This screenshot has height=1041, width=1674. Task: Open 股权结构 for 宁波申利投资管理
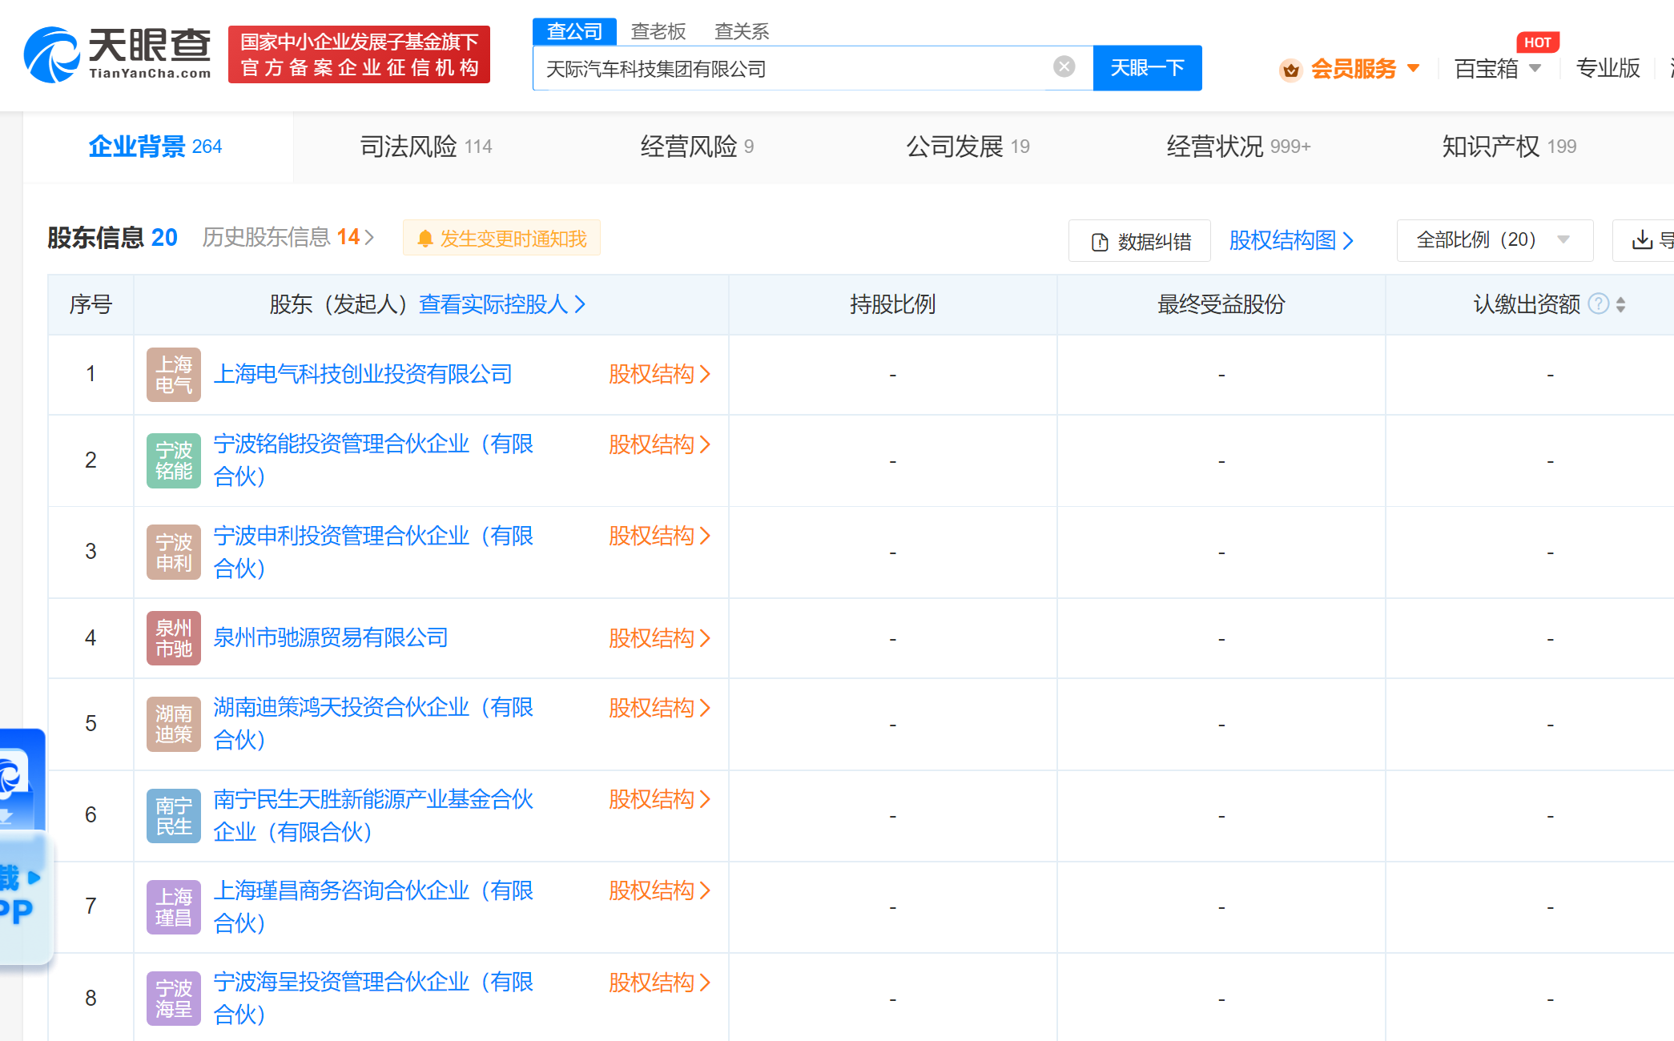pyautogui.click(x=659, y=536)
